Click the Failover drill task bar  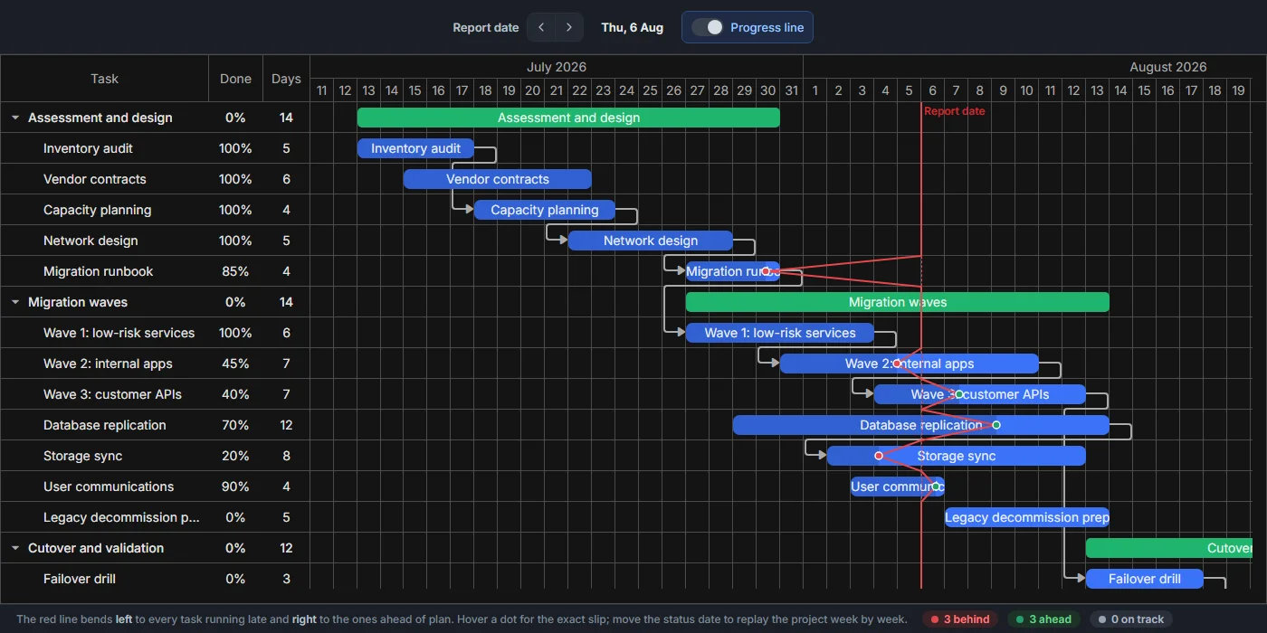(1145, 579)
